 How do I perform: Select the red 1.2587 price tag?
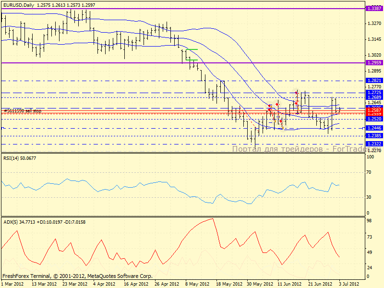tap(373, 110)
